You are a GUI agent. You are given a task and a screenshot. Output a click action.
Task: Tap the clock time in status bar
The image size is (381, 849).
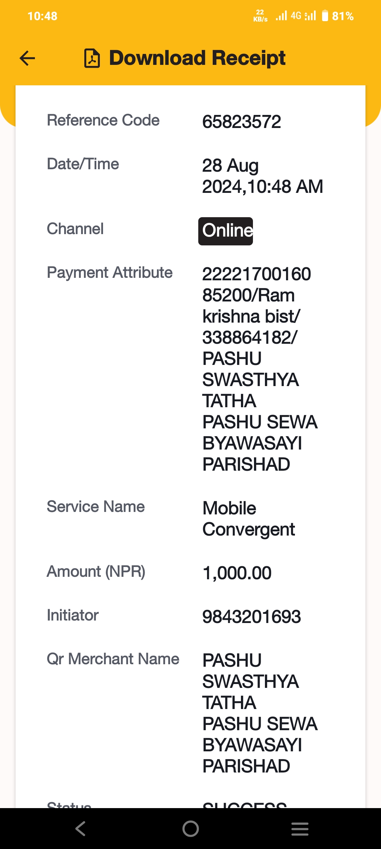tap(42, 16)
